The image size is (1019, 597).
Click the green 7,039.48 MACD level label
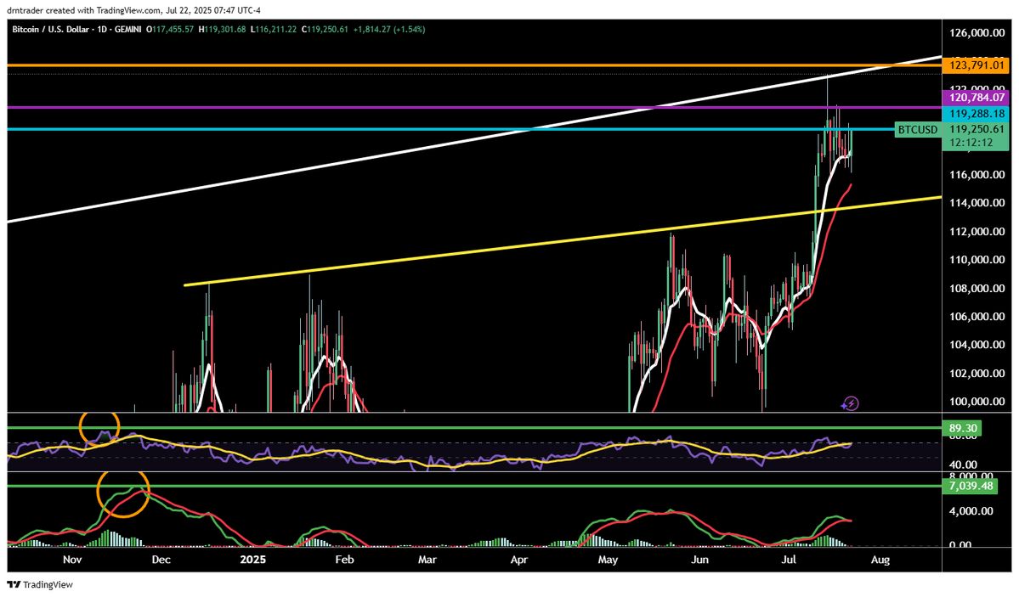(971, 486)
